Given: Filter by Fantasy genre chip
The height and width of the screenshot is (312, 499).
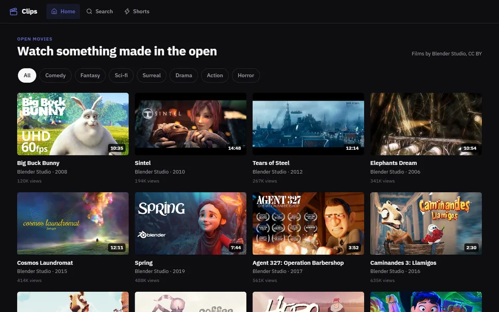Looking at the screenshot, I should 90,75.
